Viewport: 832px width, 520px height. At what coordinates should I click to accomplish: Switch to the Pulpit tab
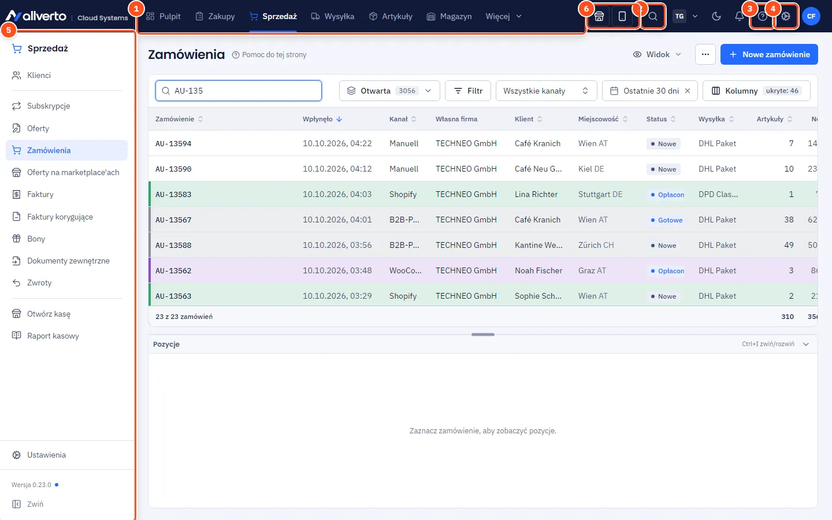[164, 16]
